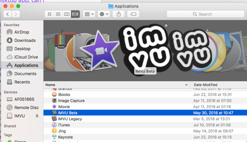Click the IMVU Beta icon in list
Screen dimensions: 247x142
54,113
